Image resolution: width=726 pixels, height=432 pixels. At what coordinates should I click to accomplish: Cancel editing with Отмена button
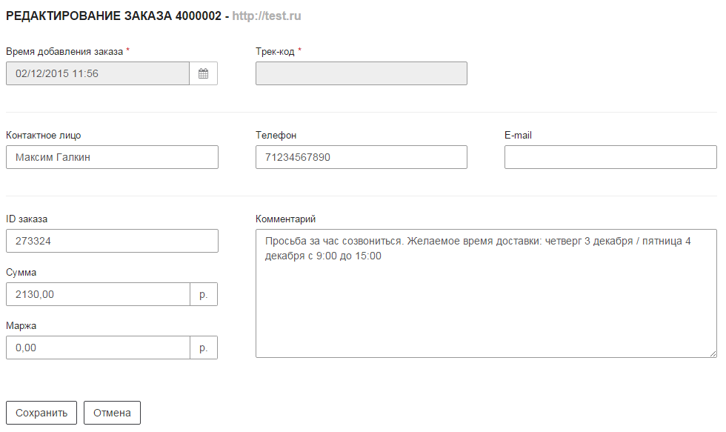(x=112, y=413)
